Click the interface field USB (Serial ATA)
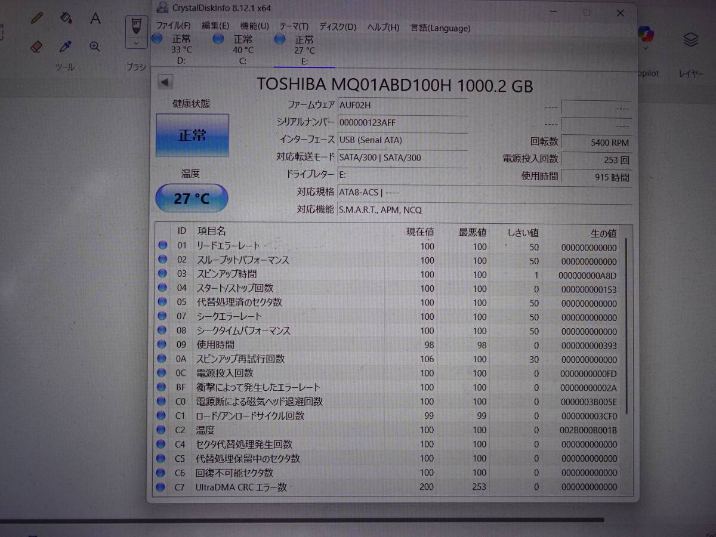 click(x=403, y=140)
